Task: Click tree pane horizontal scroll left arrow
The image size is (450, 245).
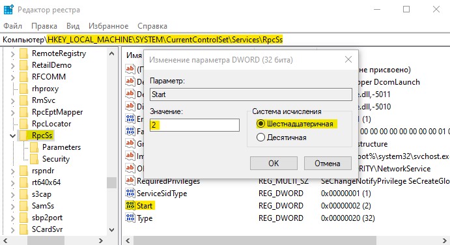Action: (5, 240)
